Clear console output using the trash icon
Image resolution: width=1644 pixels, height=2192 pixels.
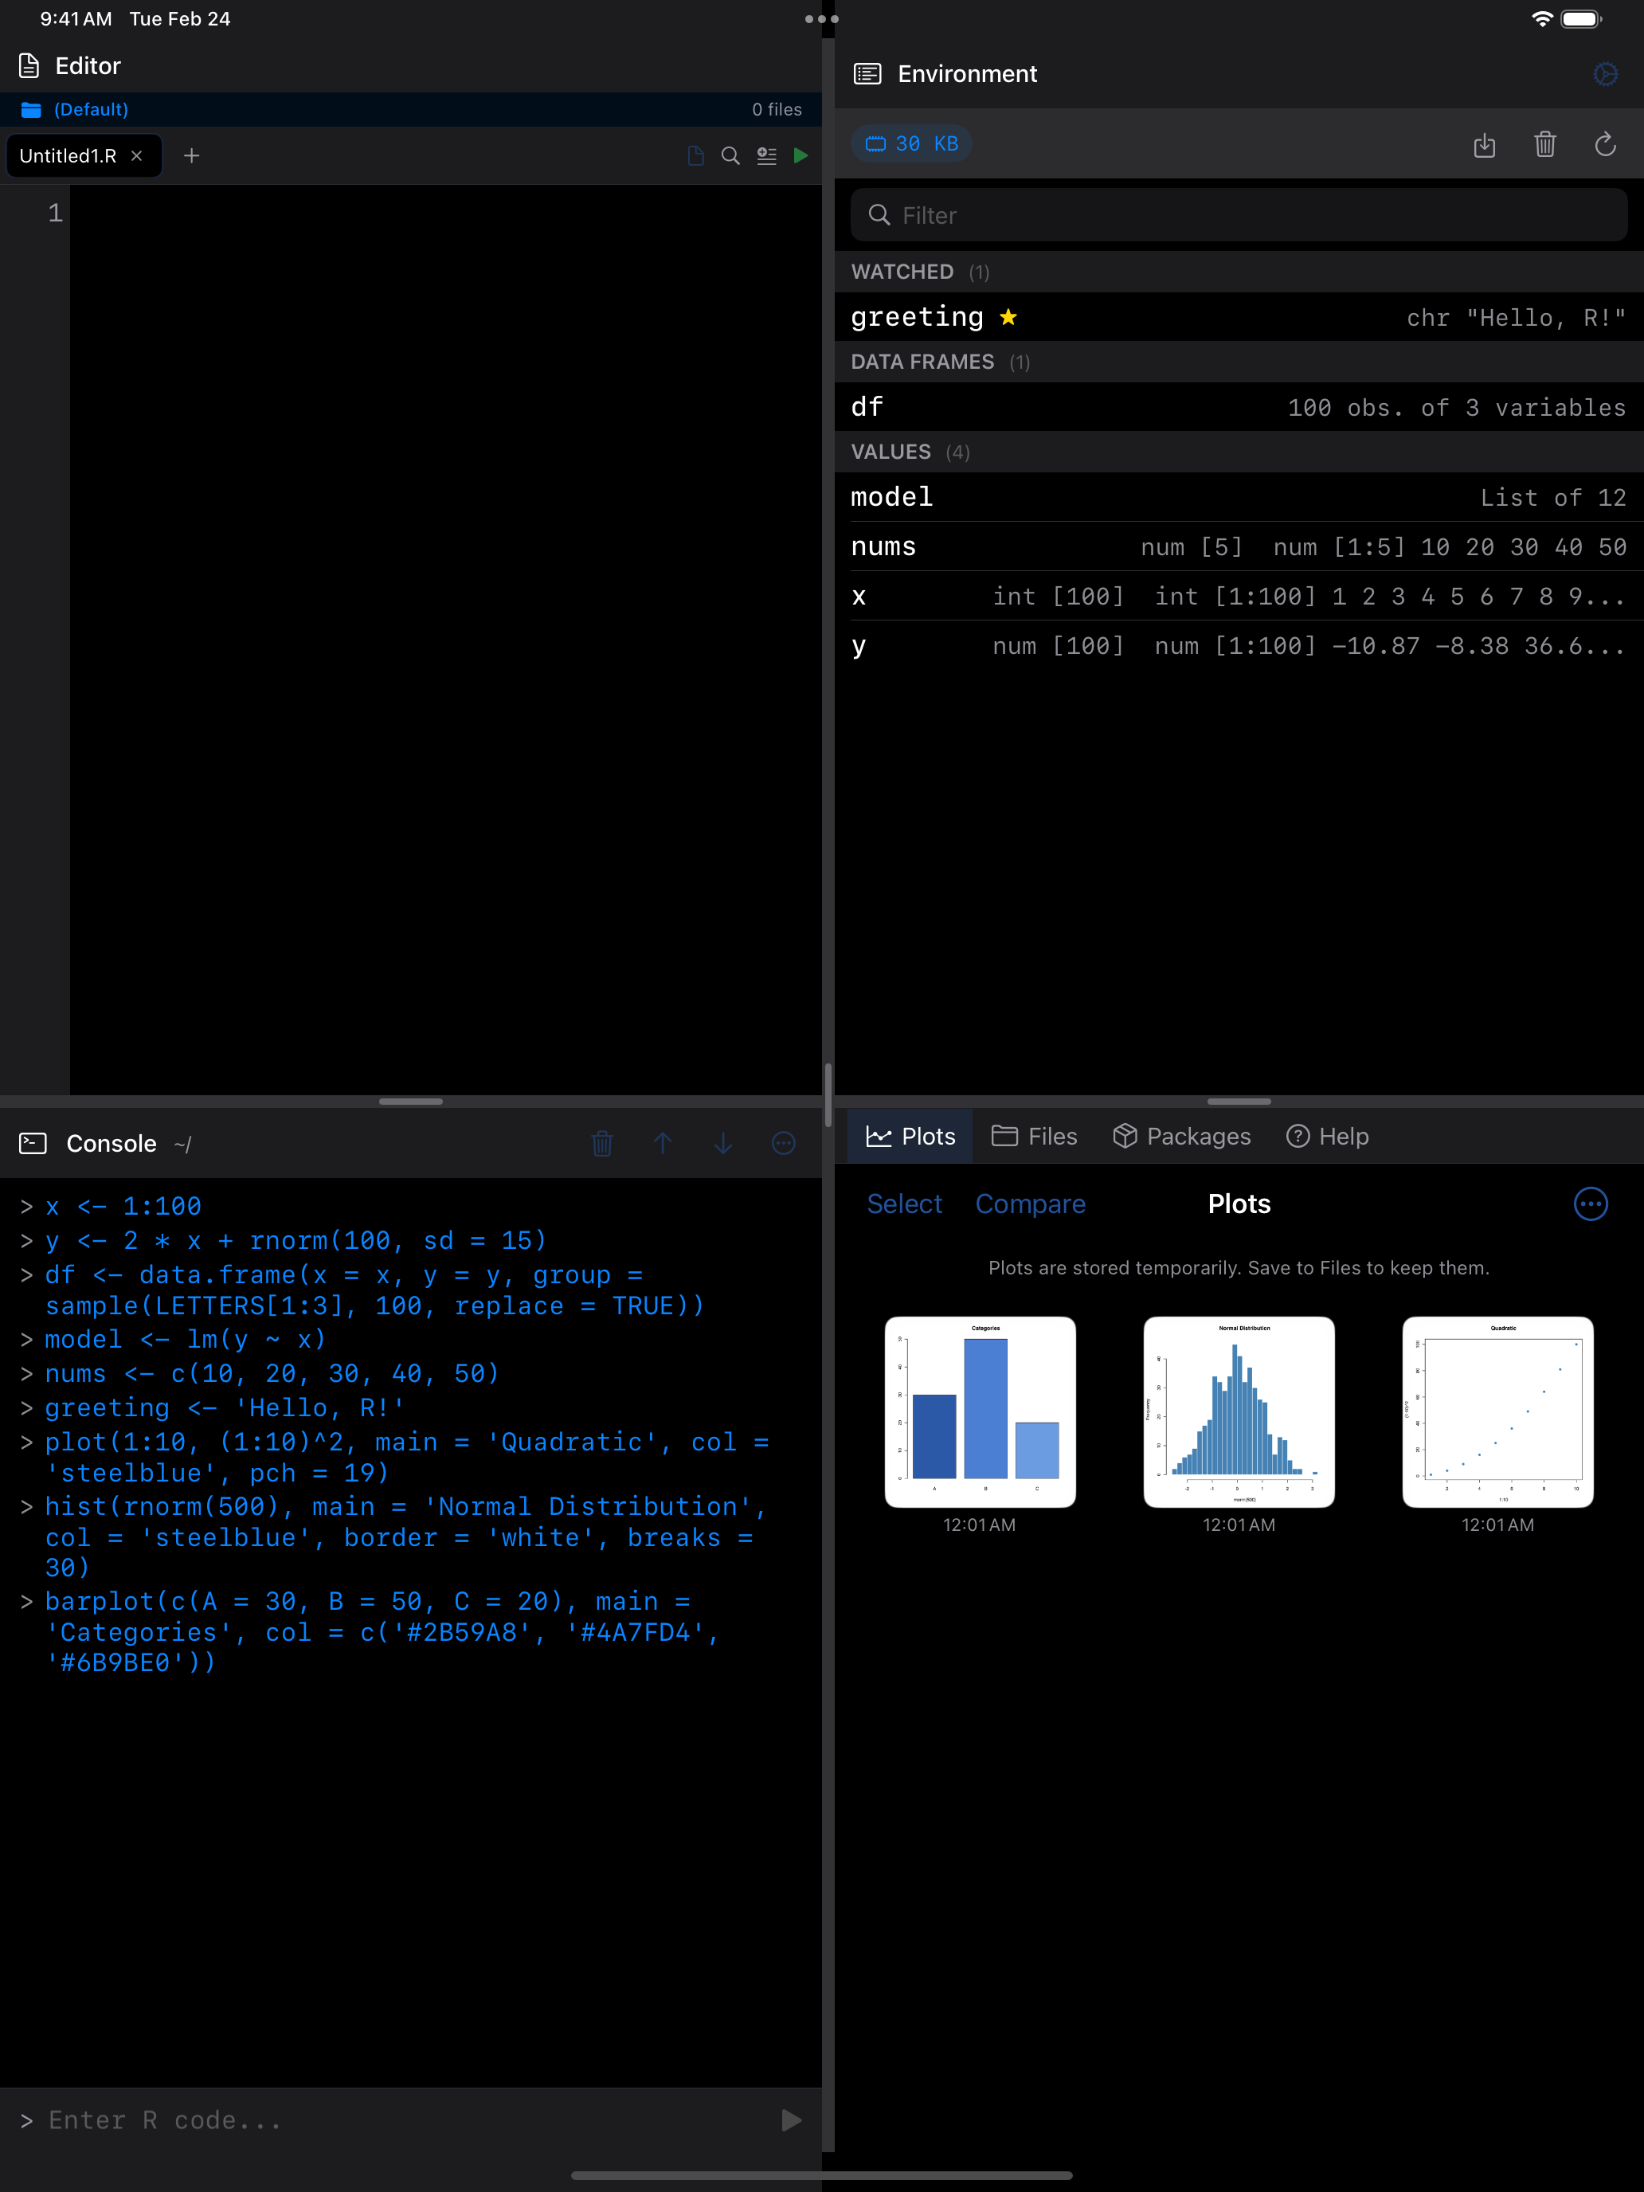pos(601,1142)
